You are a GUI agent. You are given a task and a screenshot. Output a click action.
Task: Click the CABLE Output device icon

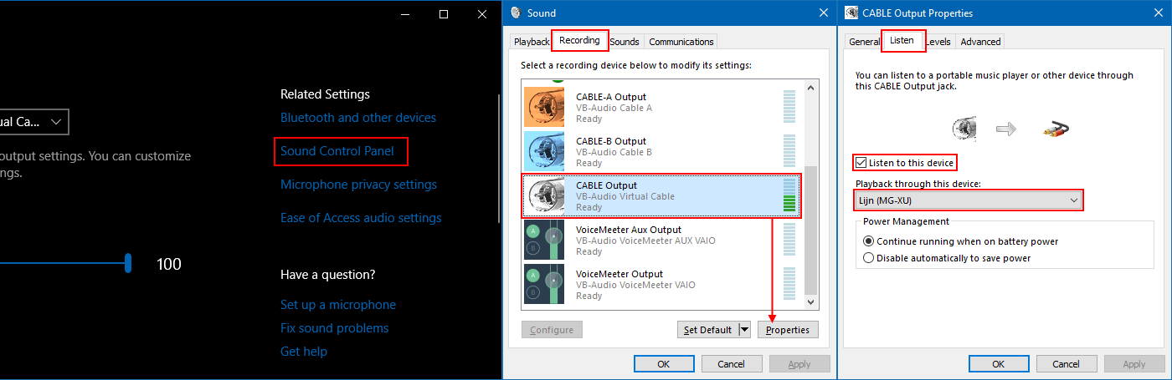tap(546, 195)
